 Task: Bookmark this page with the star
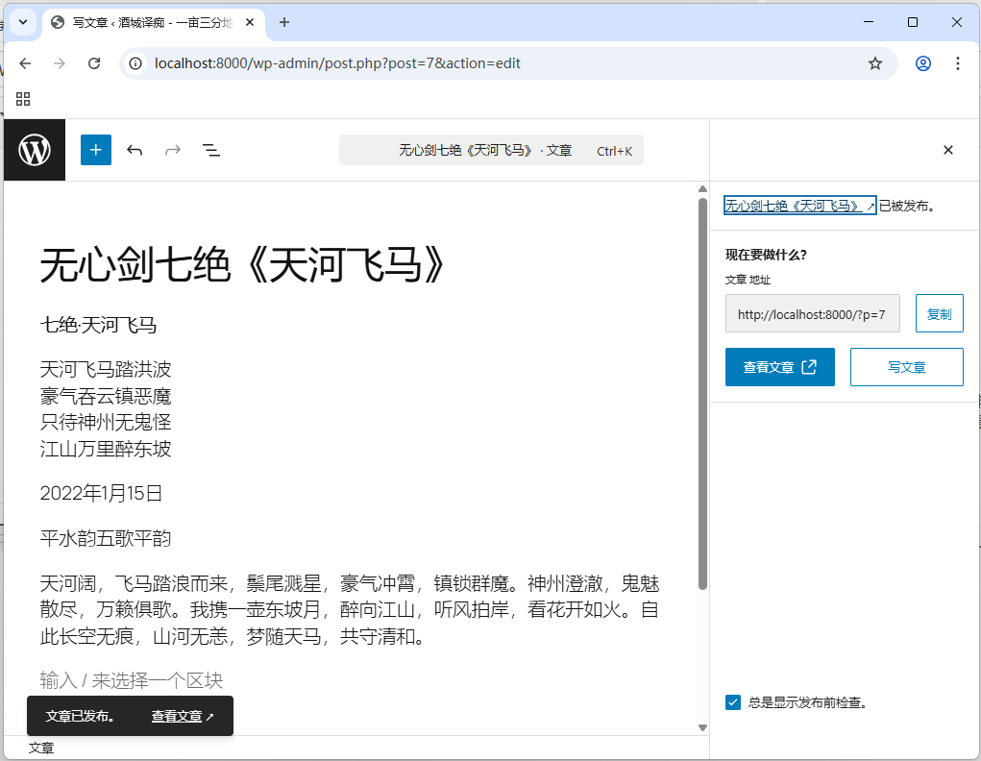[874, 63]
